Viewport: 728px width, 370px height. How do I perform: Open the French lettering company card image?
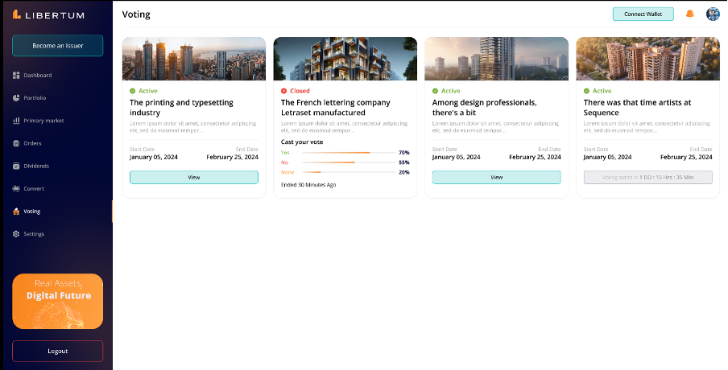click(x=345, y=58)
